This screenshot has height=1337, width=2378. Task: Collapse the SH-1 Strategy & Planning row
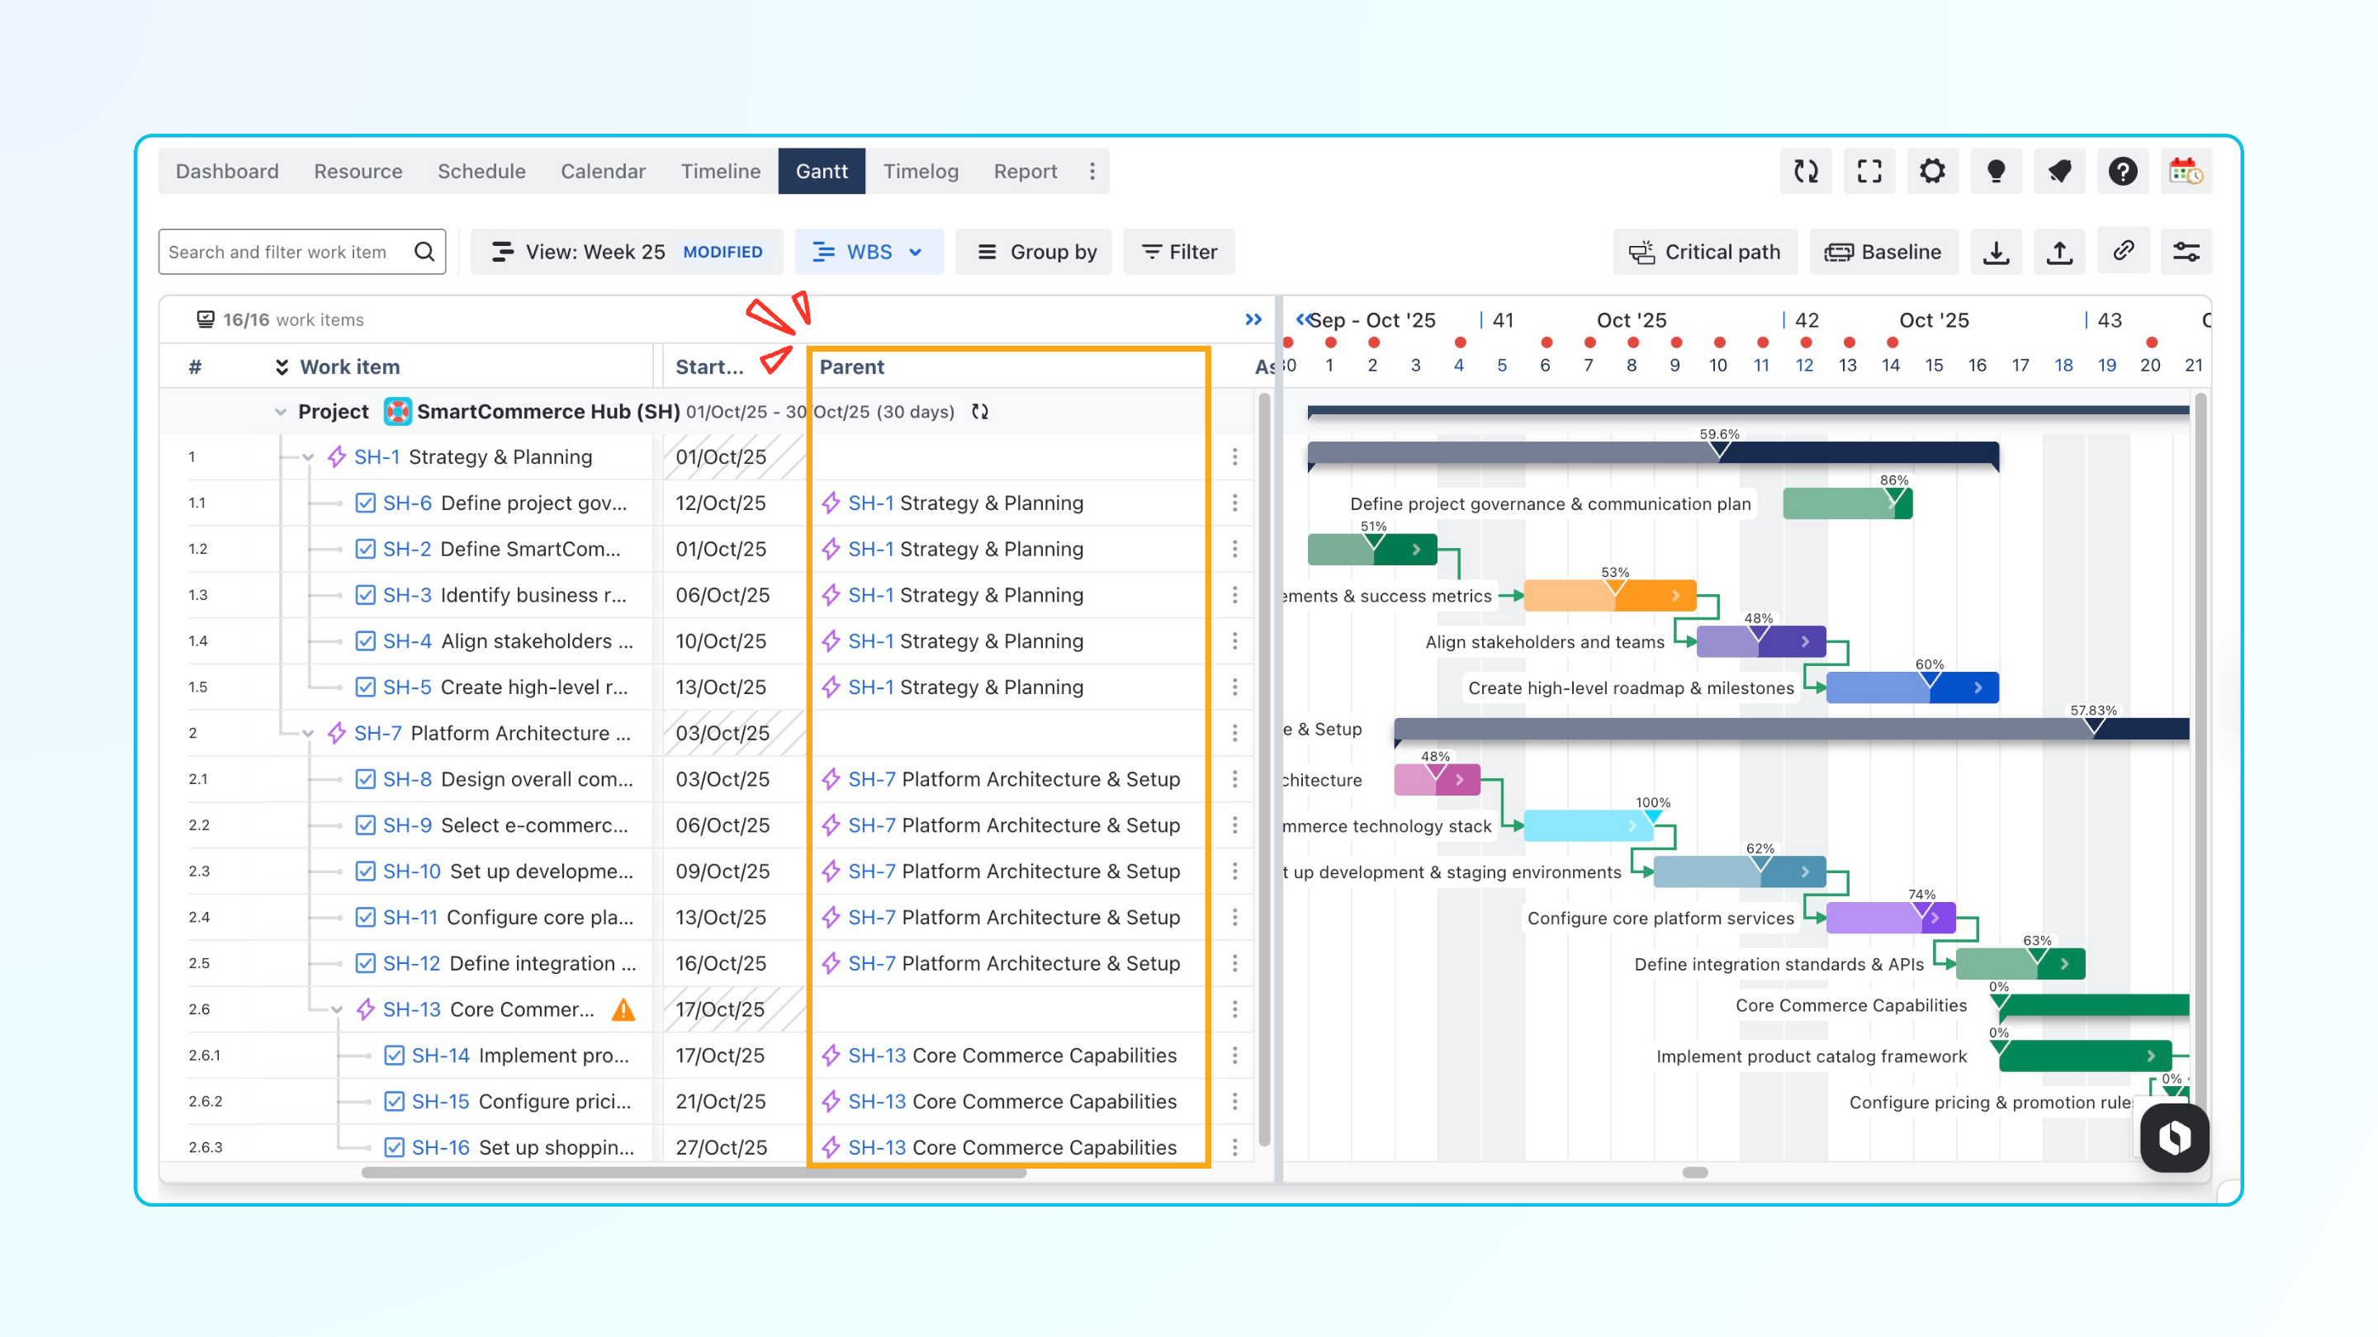(308, 458)
